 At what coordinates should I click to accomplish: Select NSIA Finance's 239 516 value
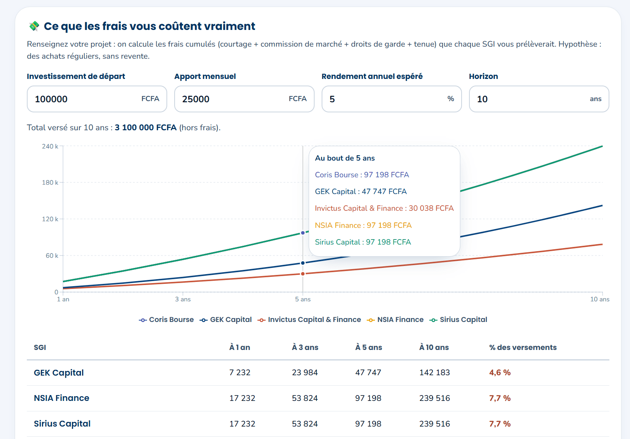coord(435,398)
